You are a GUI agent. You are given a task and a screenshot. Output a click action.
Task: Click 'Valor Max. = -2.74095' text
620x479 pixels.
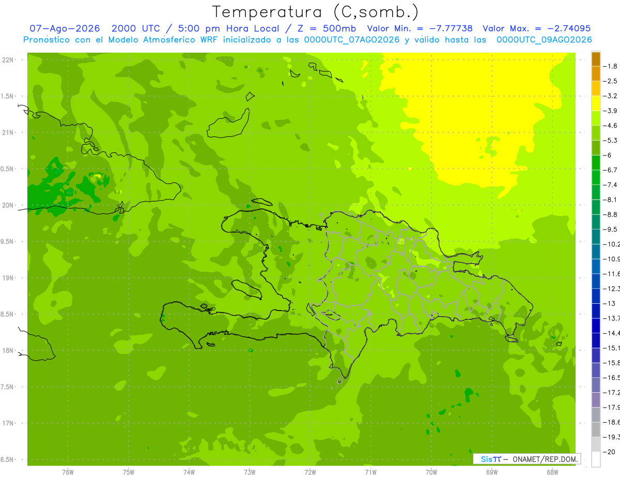click(x=536, y=28)
